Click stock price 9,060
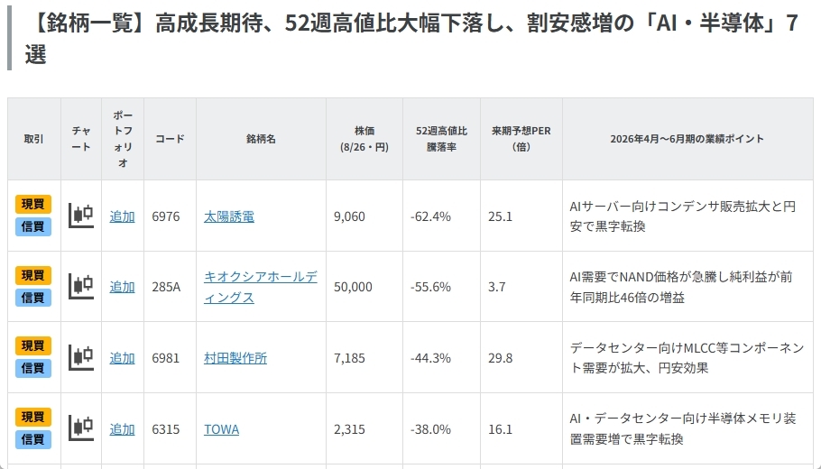The image size is (821, 469). coord(349,216)
